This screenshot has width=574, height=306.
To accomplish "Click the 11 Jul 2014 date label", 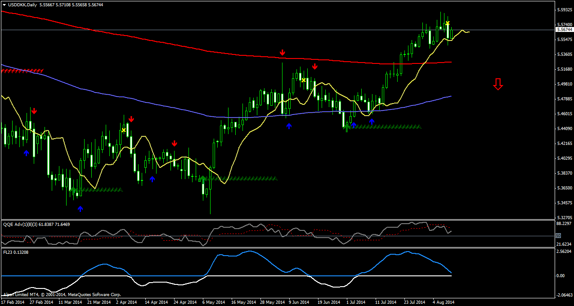I will [386, 302].
